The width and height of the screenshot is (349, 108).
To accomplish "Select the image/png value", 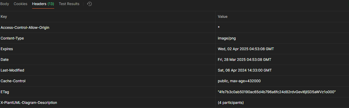I will pos(227,38).
